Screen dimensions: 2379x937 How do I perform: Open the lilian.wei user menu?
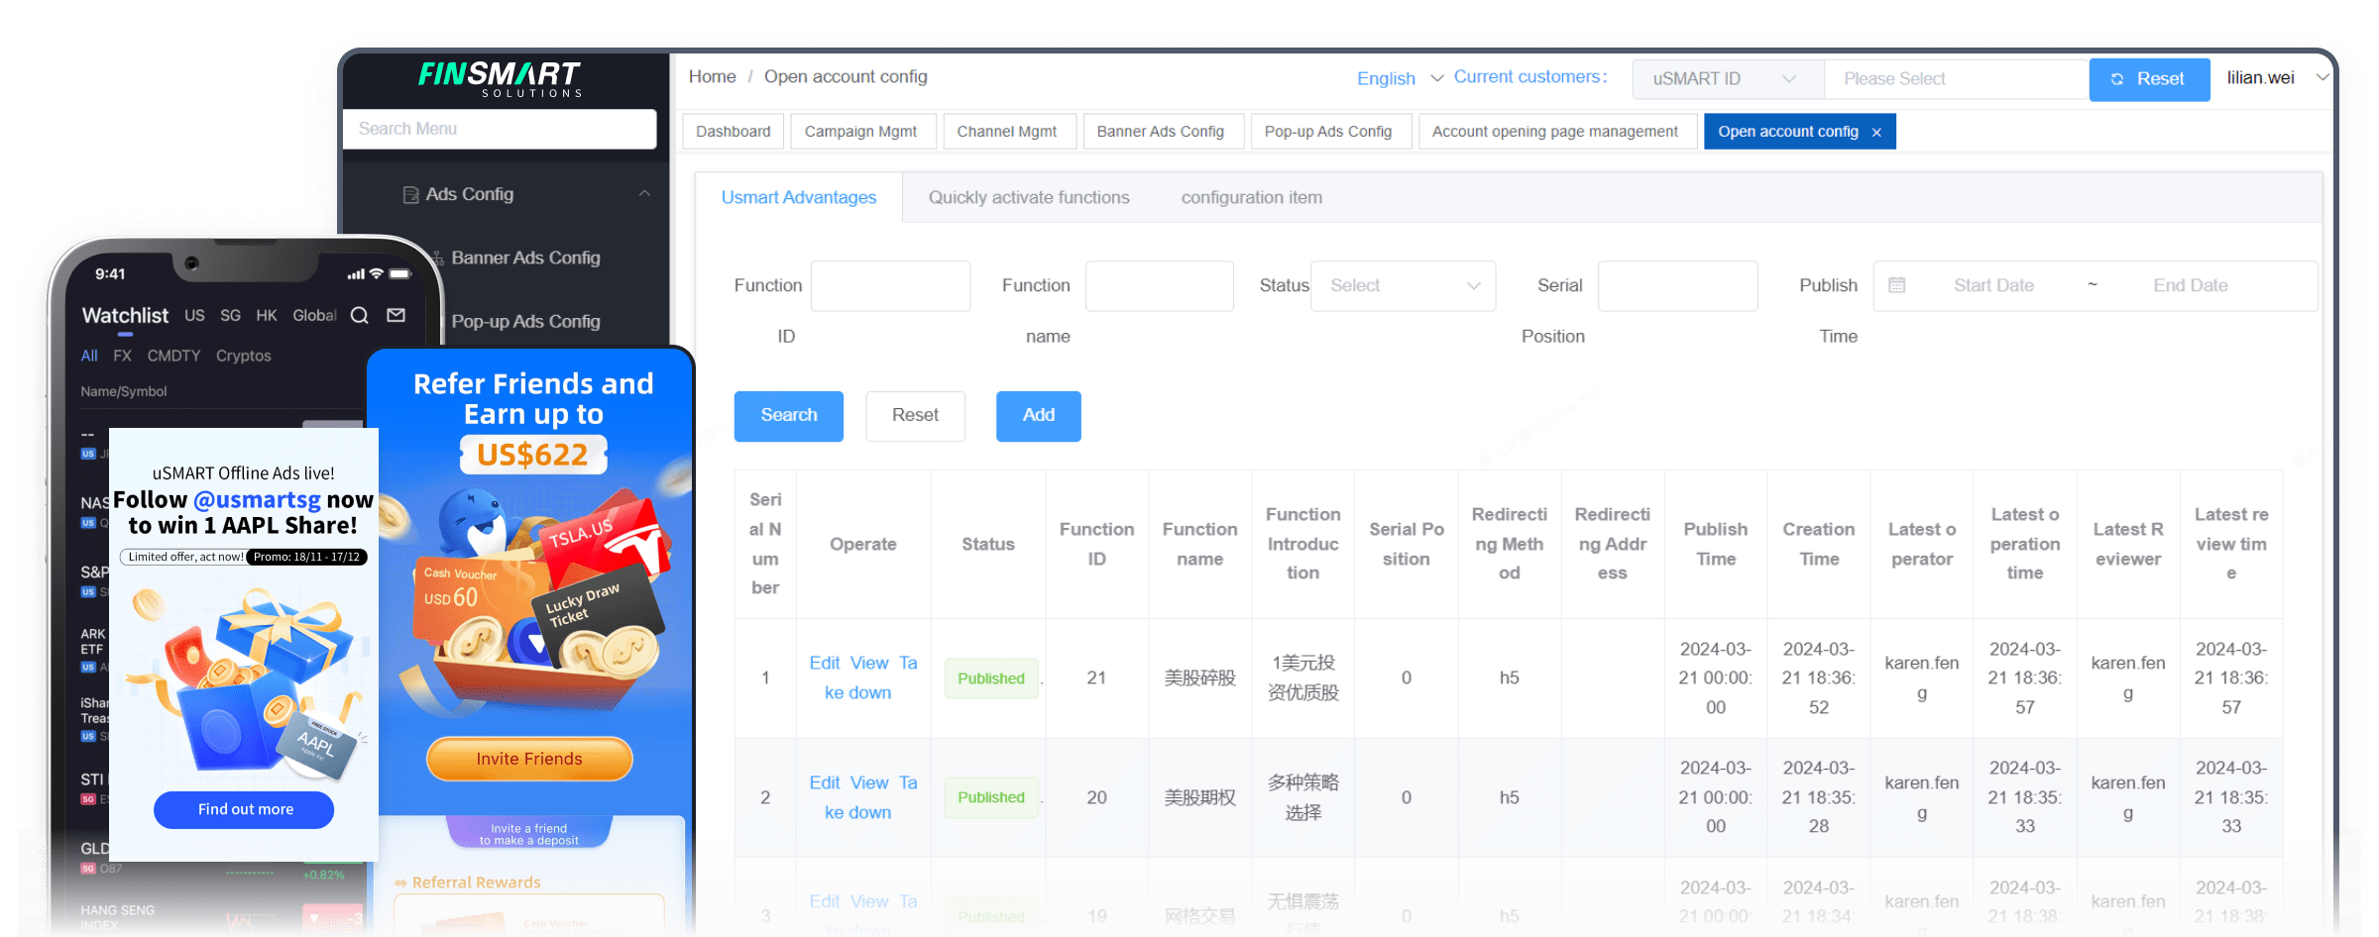(2276, 77)
